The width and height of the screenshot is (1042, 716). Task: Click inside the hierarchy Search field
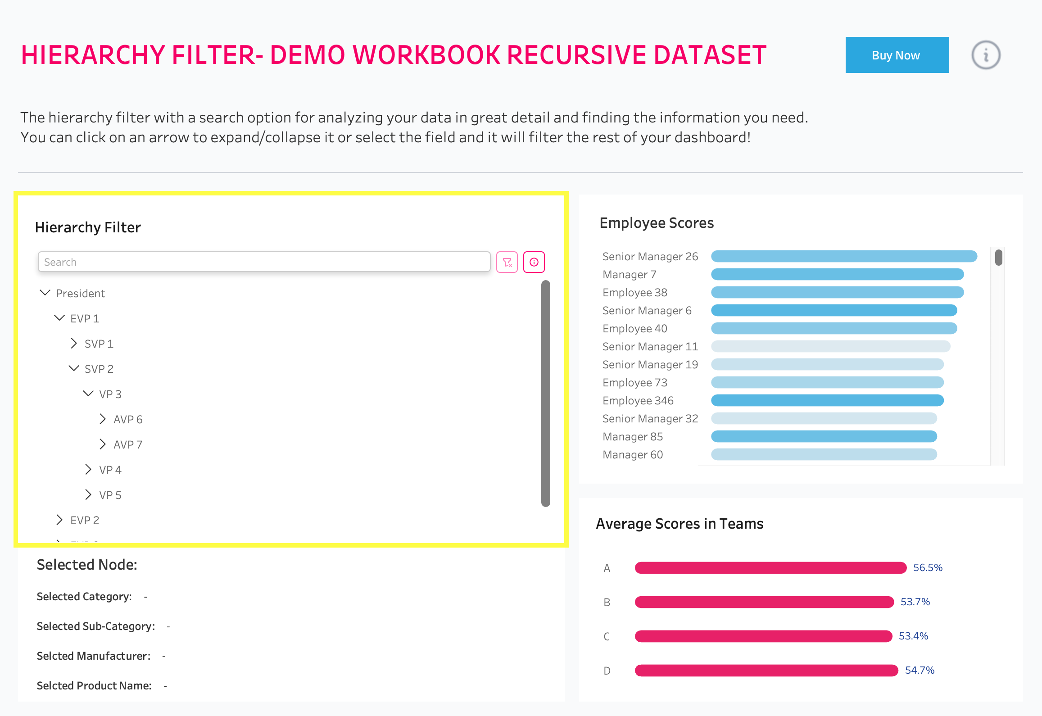pyautogui.click(x=264, y=262)
